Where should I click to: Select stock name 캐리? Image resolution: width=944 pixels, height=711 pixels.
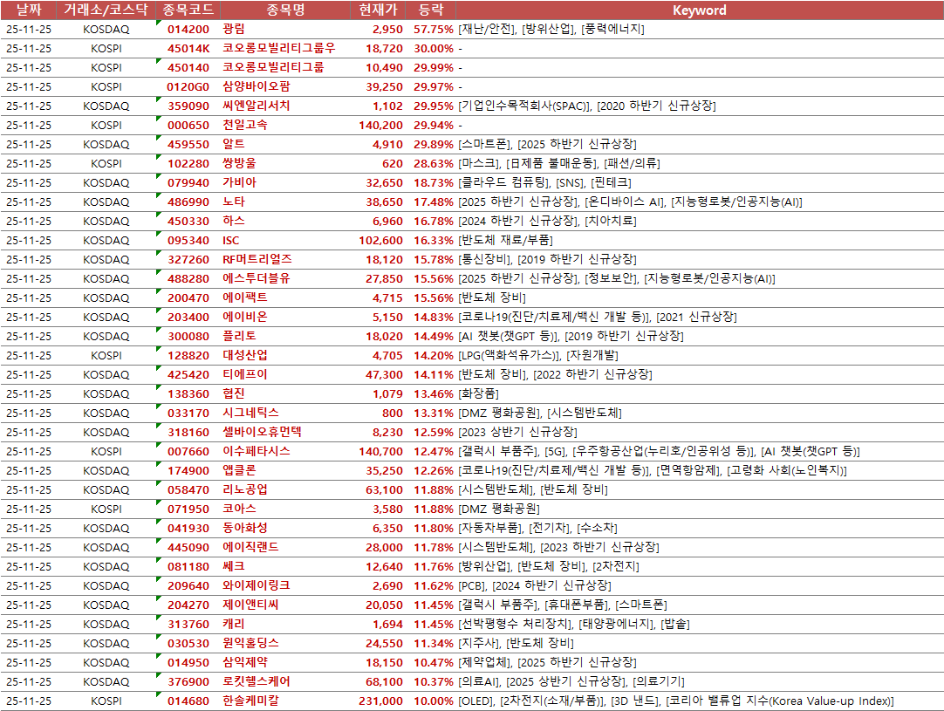click(234, 625)
